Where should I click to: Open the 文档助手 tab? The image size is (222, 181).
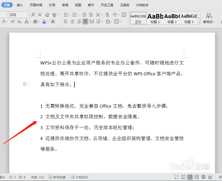click(x=142, y=5)
